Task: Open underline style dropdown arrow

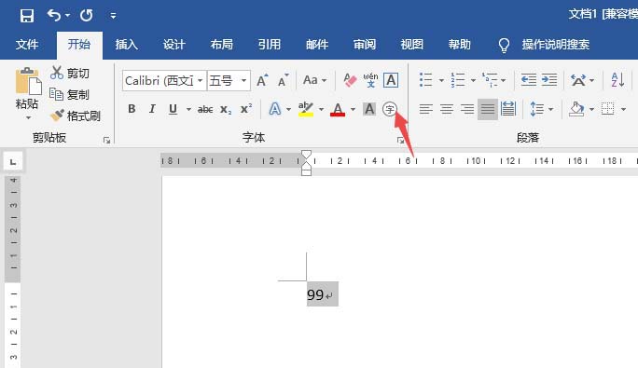Action: click(188, 109)
